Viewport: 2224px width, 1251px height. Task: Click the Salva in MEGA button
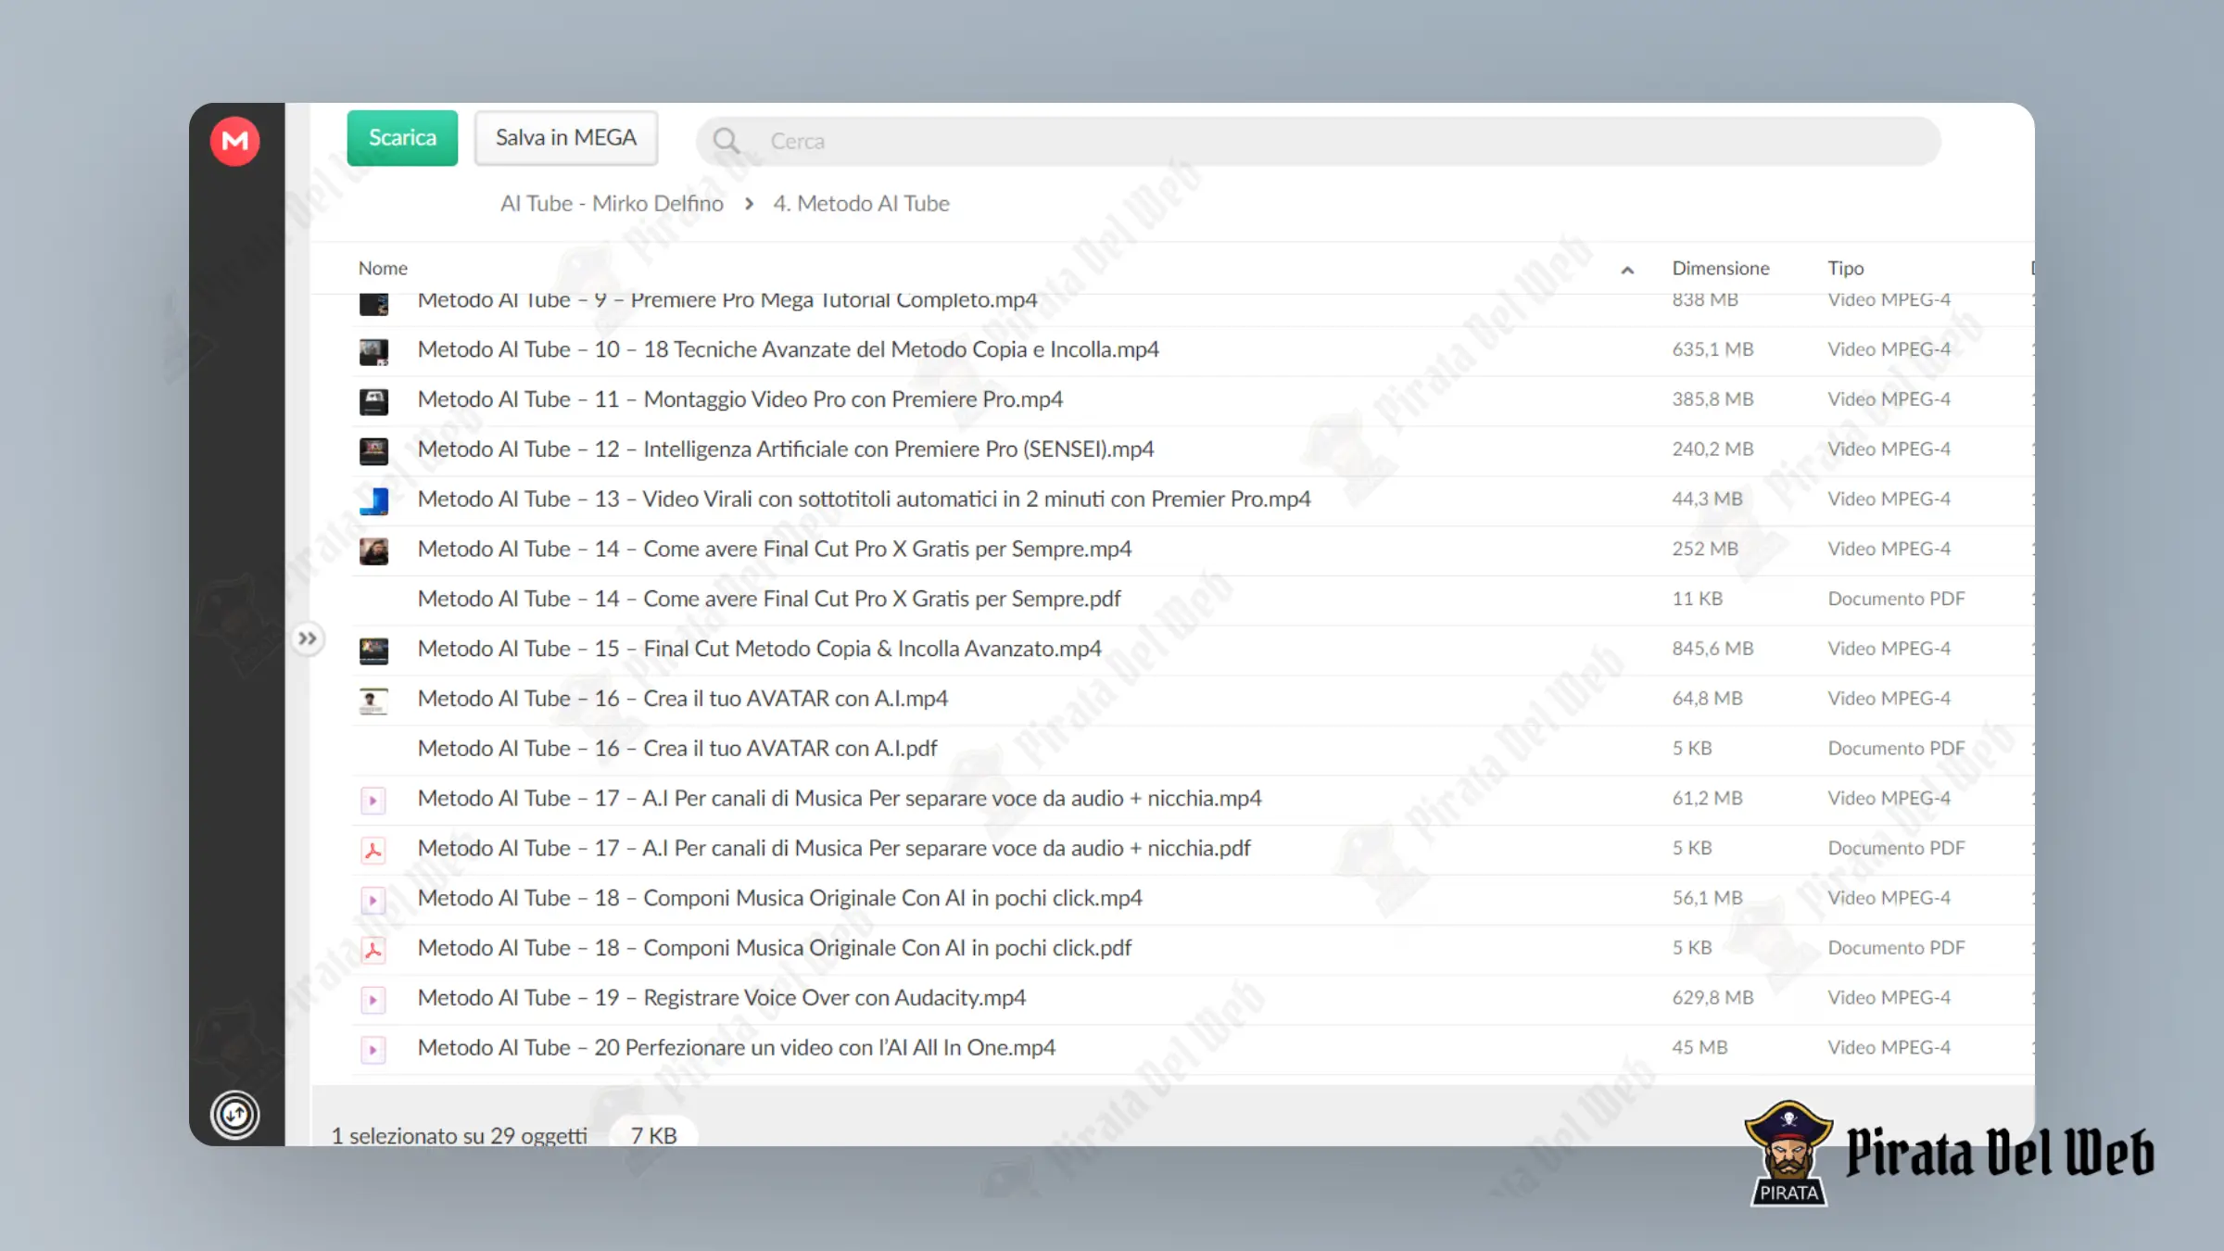pyautogui.click(x=566, y=138)
